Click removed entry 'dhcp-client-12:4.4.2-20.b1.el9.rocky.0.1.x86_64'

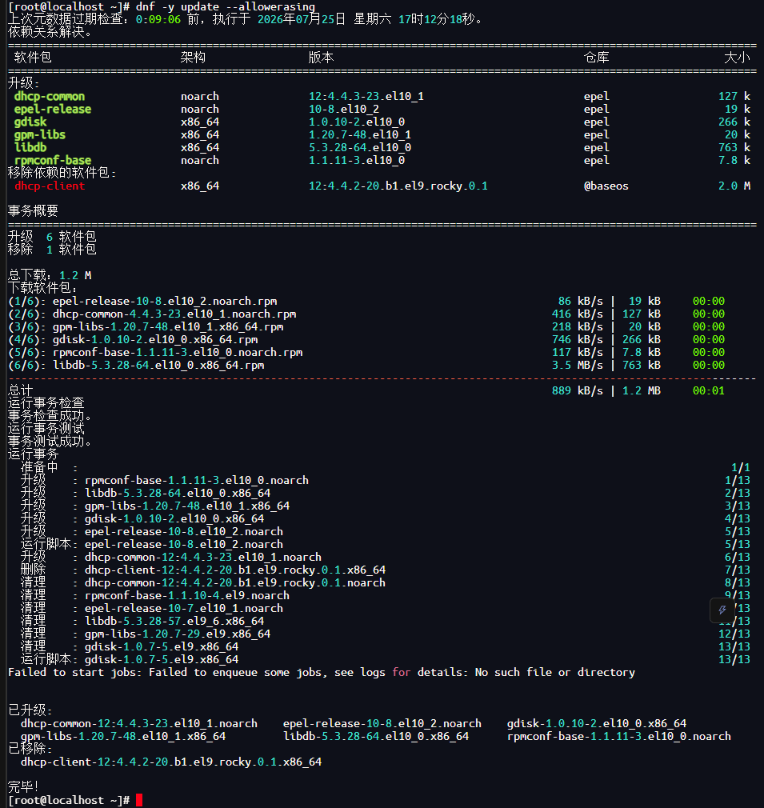click(x=171, y=762)
